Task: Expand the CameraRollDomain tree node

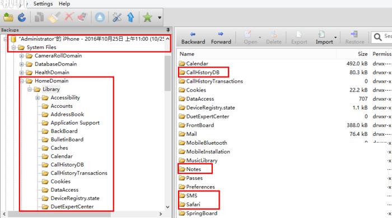Action: 22,56
